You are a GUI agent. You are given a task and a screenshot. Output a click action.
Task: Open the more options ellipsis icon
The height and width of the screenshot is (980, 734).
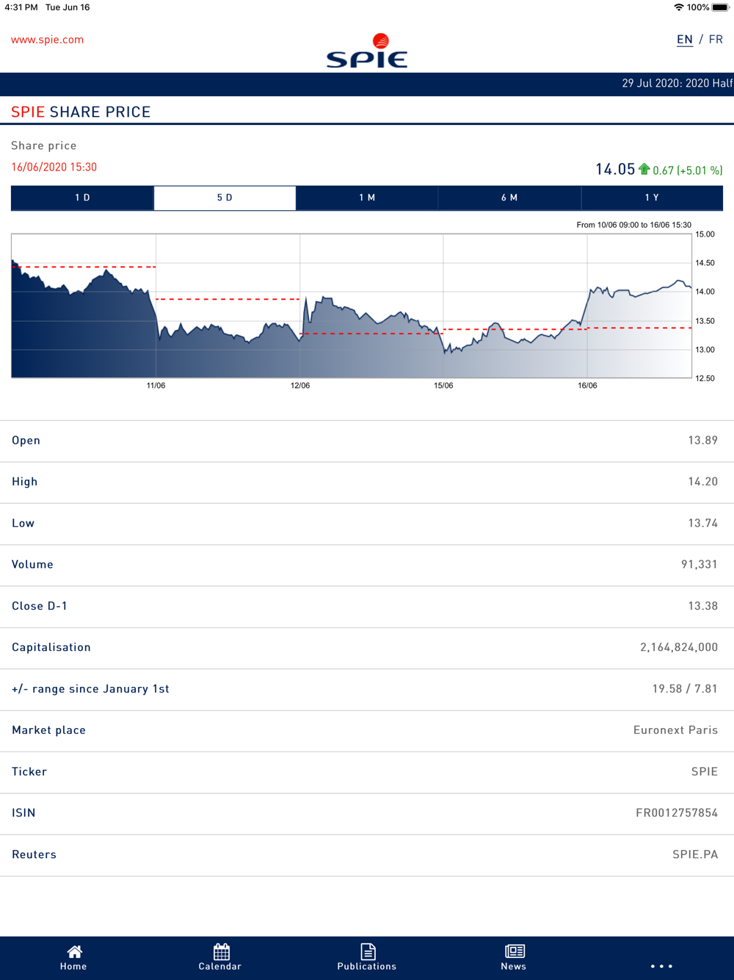(x=661, y=966)
